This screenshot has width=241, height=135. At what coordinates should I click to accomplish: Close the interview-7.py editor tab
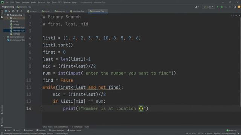(x=106, y=11)
